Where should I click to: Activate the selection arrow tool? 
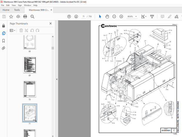100,17
